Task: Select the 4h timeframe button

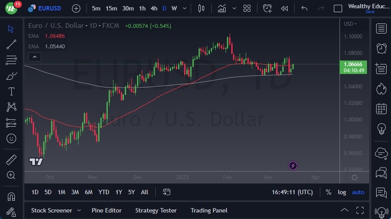Action: point(154,8)
